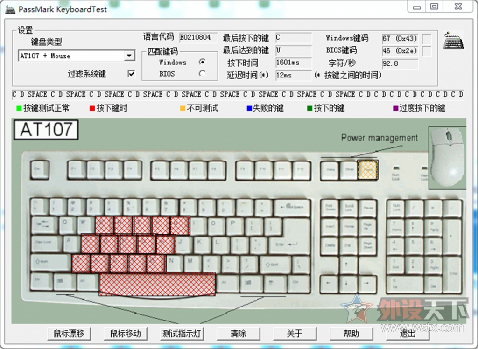This screenshot has width=478, height=349.
Task: Click the down arrow key on keyboard image
Action: 348,283
